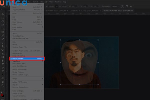
Task: Open the Interpolation Bicubic dropdown
Action: click(116, 6)
